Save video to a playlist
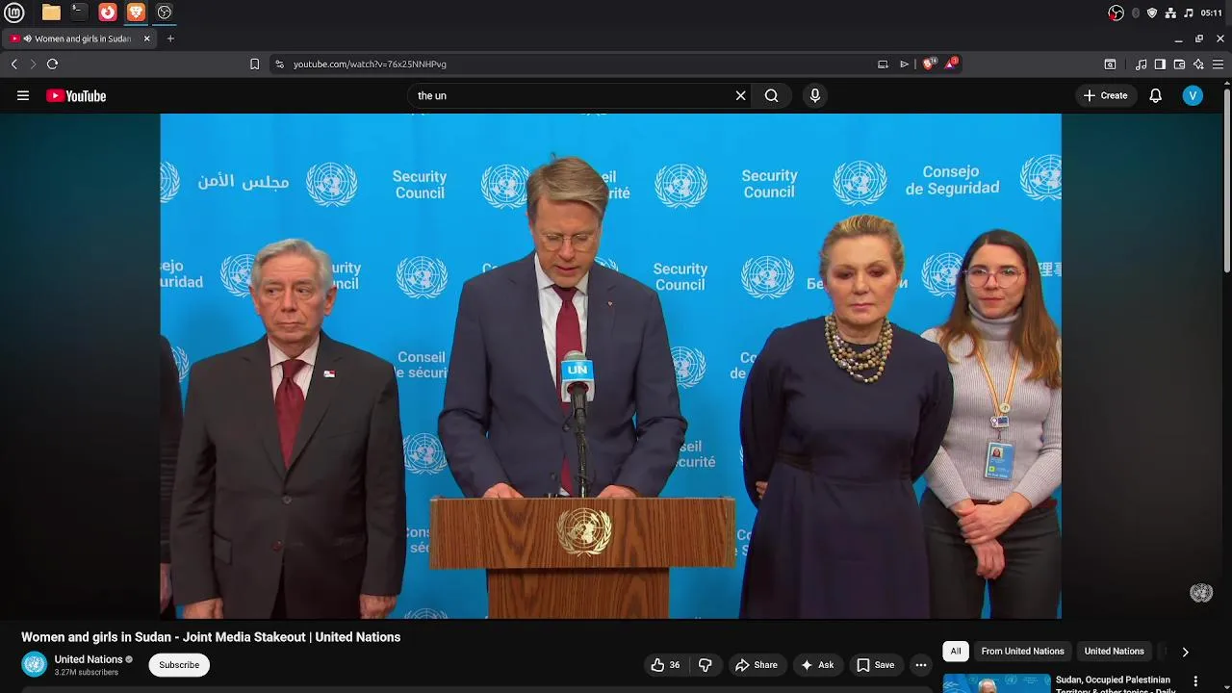The width and height of the screenshot is (1232, 693). (875, 665)
